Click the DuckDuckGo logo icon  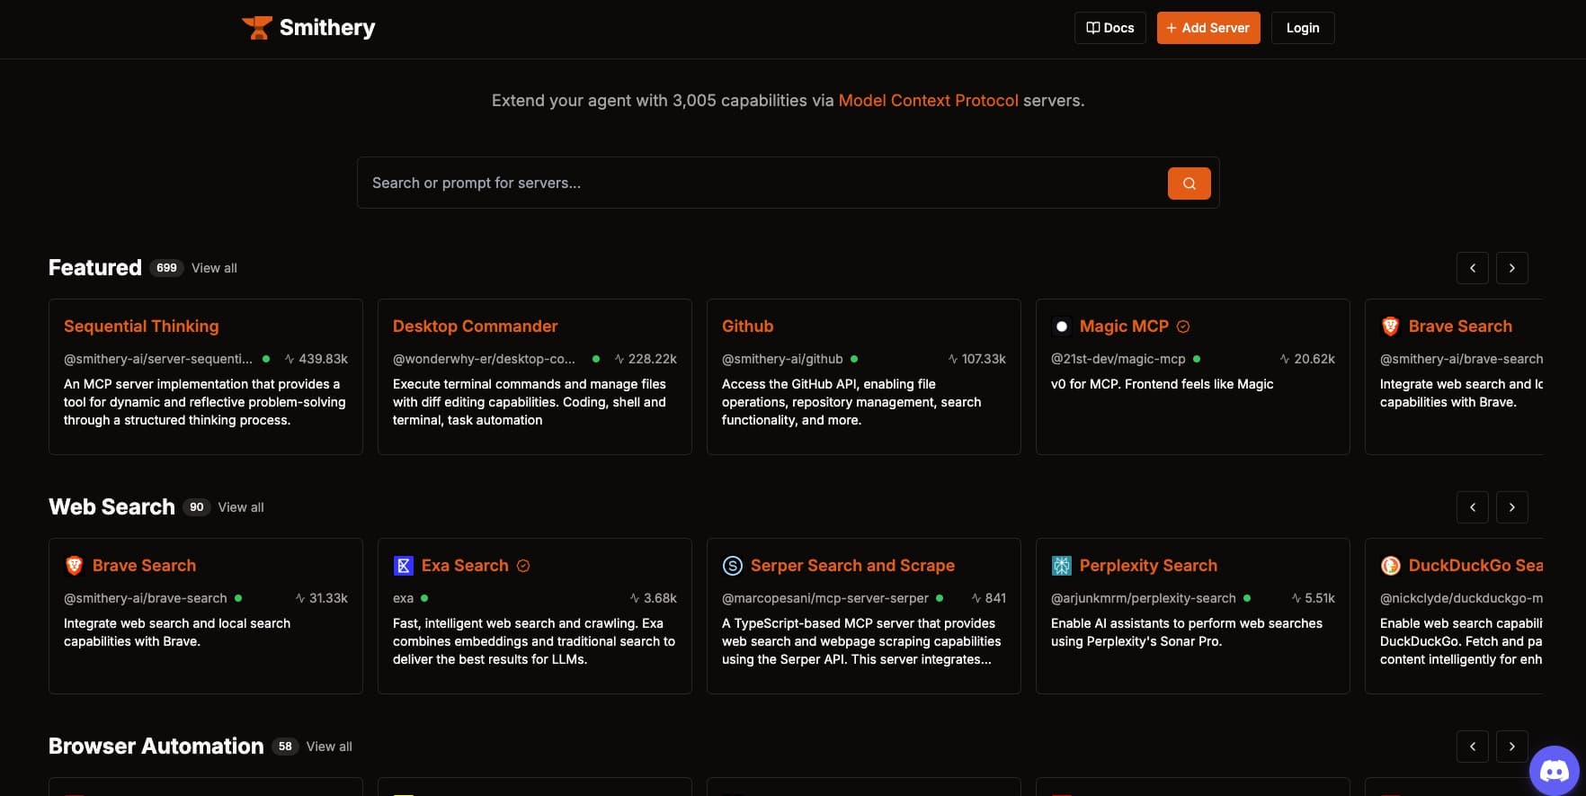pyautogui.click(x=1390, y=566)
